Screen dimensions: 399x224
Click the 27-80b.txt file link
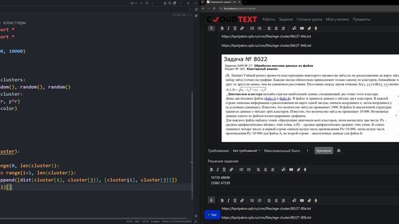[x=266, y=218]
